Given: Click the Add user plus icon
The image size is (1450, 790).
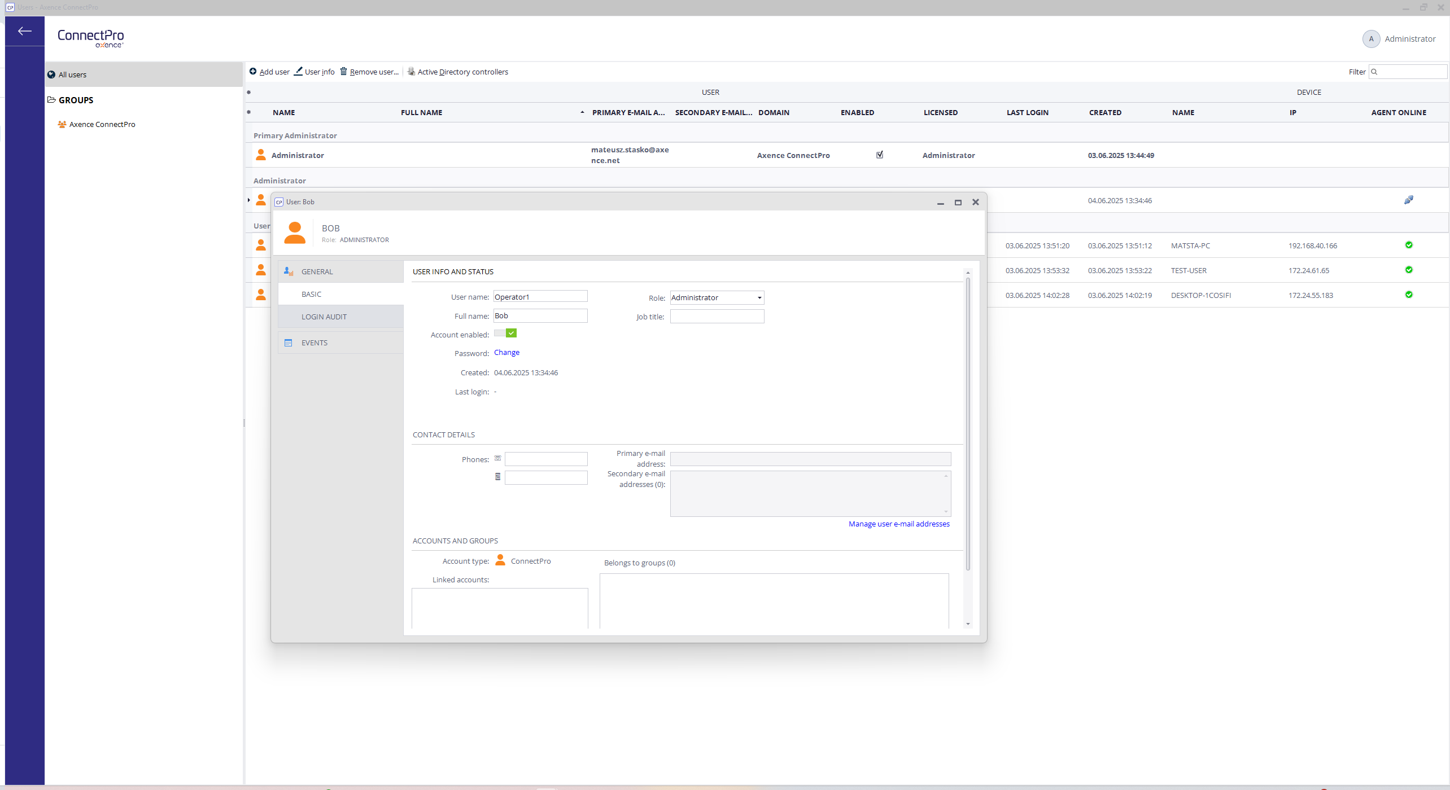Looking at the screenshot, I should [x=253, y=71].
